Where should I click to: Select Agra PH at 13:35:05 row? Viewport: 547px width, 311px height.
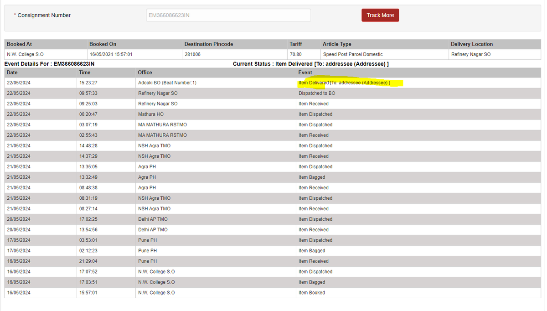click(x=216, y=167)
